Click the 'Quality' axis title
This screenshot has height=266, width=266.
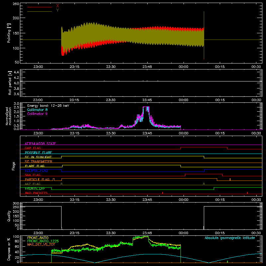(9, 216)
